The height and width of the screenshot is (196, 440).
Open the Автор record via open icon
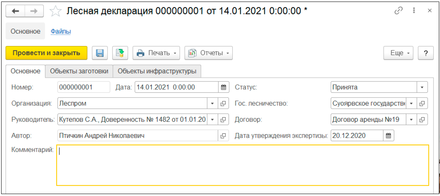coord(223,136)
